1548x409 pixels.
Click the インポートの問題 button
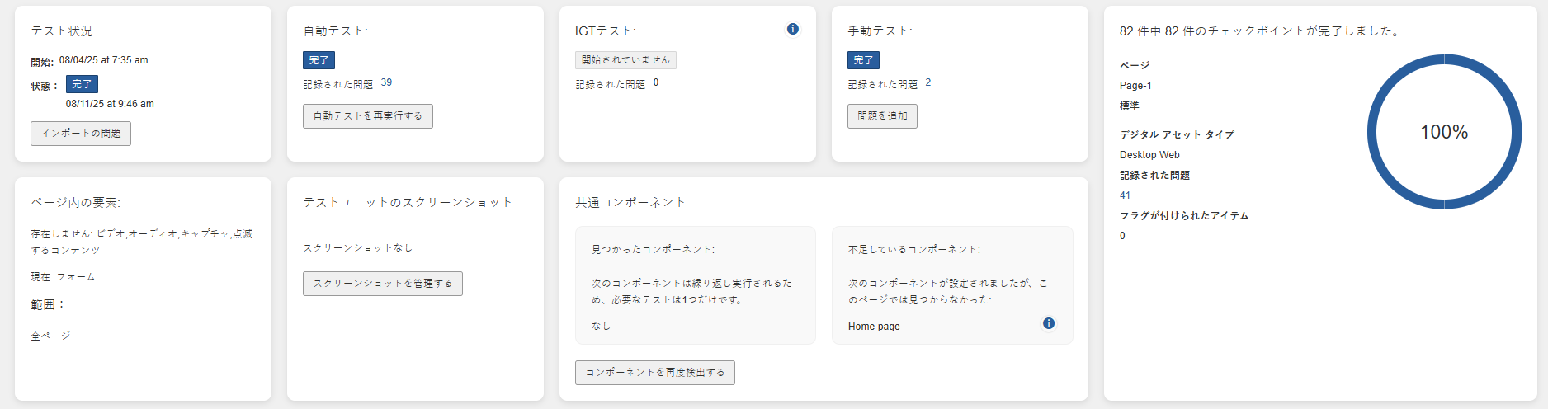[81, 134]
